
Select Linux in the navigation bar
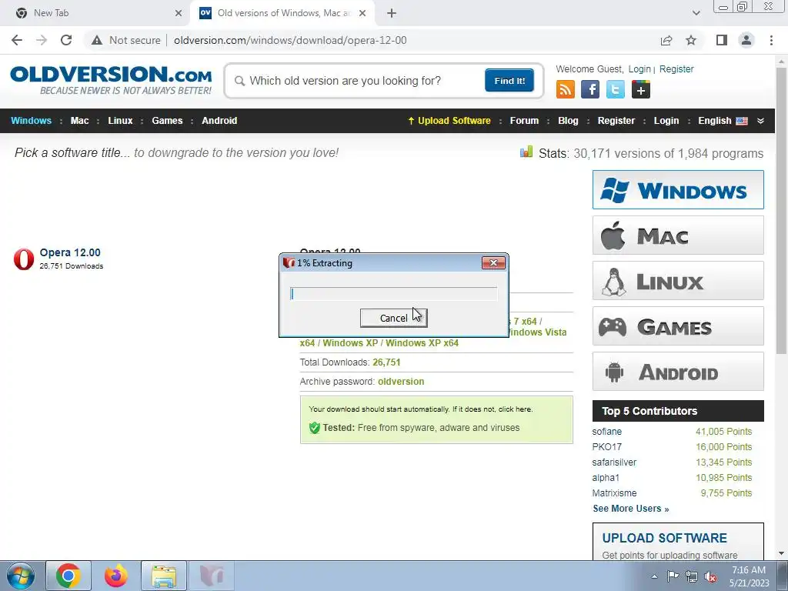[120, 121]
